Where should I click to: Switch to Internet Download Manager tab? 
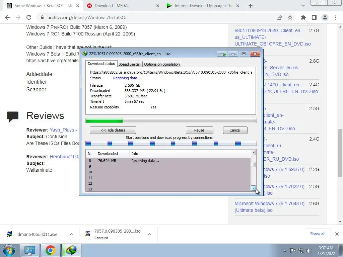pyautogui.click(x=203, y=6)
